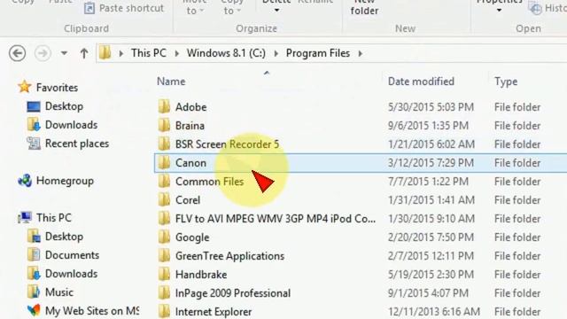Image resolution: width=567 pixels, height=319 pixels.
Task: Click the Canon folder icon
Action: tap(164, 162)
